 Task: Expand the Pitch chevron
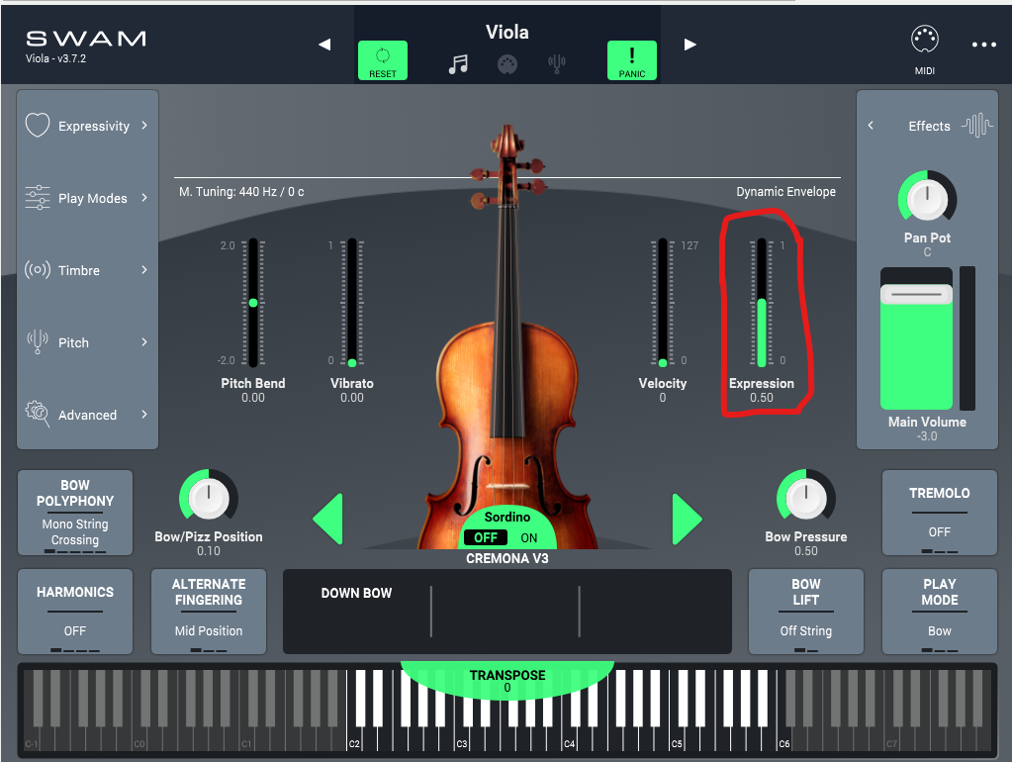coord(144,342)
